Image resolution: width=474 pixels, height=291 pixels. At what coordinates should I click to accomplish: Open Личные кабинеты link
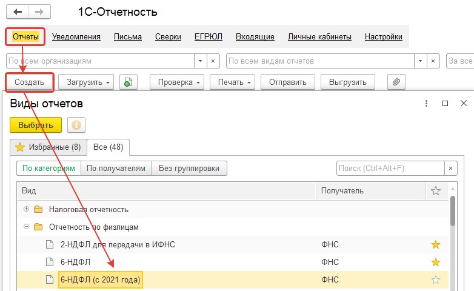click(x=319, y=36)
